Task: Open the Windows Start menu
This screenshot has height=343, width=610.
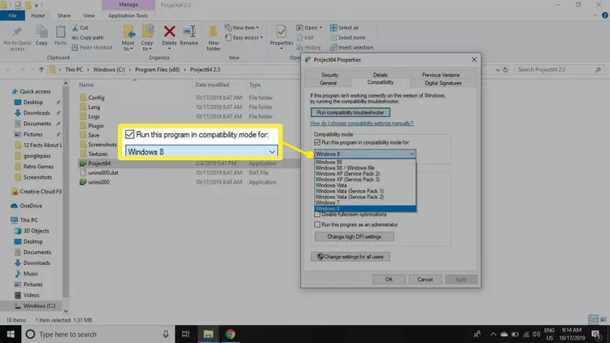Action: tap(11, 334)
